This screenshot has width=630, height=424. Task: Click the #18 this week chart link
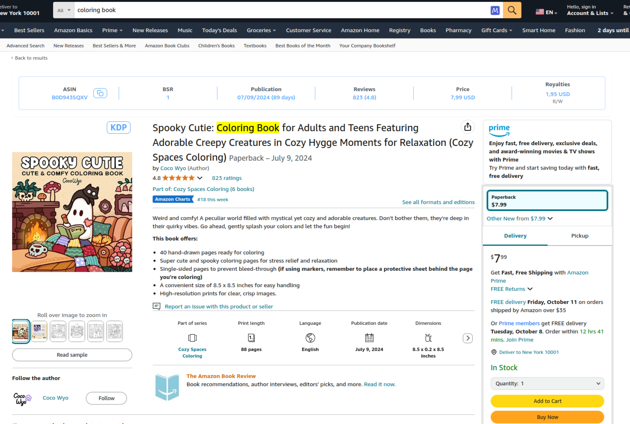(x=213, y=199)
